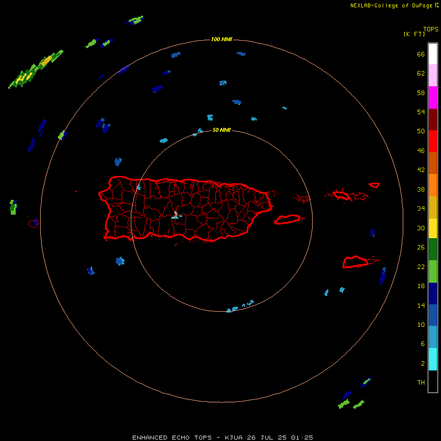Click the "ENHANCED ECHO TOPS" title text
Screen dimensions: 441x441
tap(172, 438)
